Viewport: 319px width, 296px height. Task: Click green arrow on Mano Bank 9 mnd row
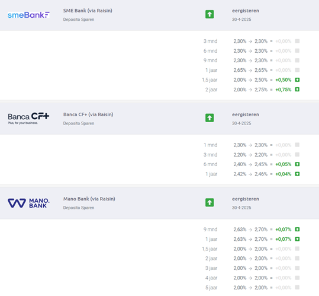pyautogui.click(x=297, y=230)
